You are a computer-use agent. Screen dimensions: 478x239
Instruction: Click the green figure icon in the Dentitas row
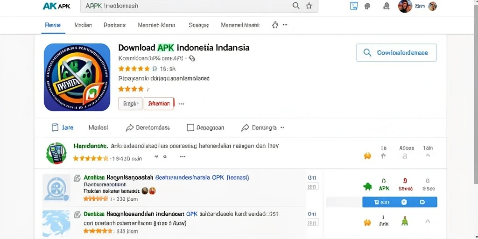point(405,221)
